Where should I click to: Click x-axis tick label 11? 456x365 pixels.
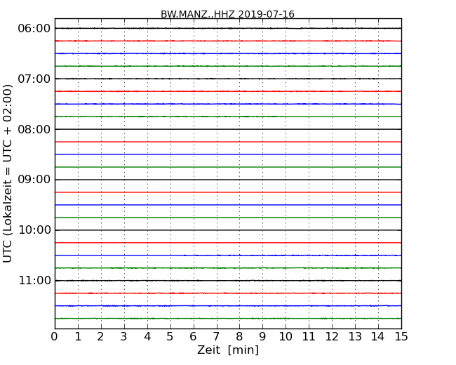pos(309,337)
